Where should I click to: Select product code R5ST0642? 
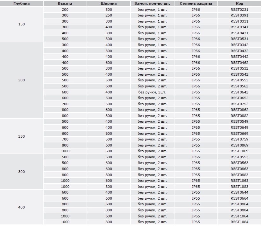(239, 92)
